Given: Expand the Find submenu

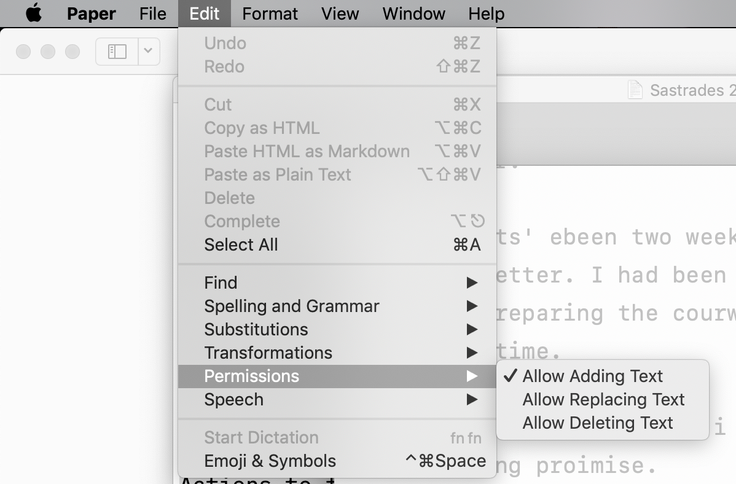Looking at the screenshot, I should [x=337, y=283].
